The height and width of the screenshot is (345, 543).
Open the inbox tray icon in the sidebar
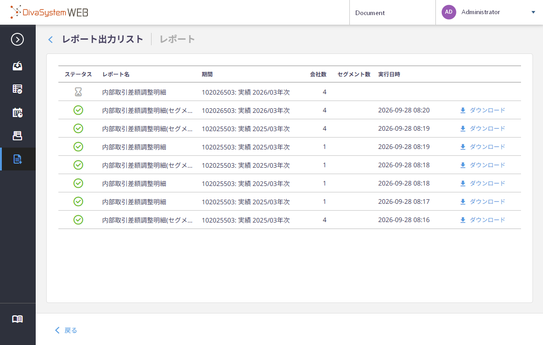17,66
